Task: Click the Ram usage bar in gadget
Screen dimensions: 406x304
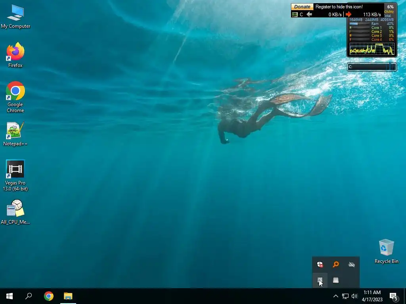Action: pos(359,24)
